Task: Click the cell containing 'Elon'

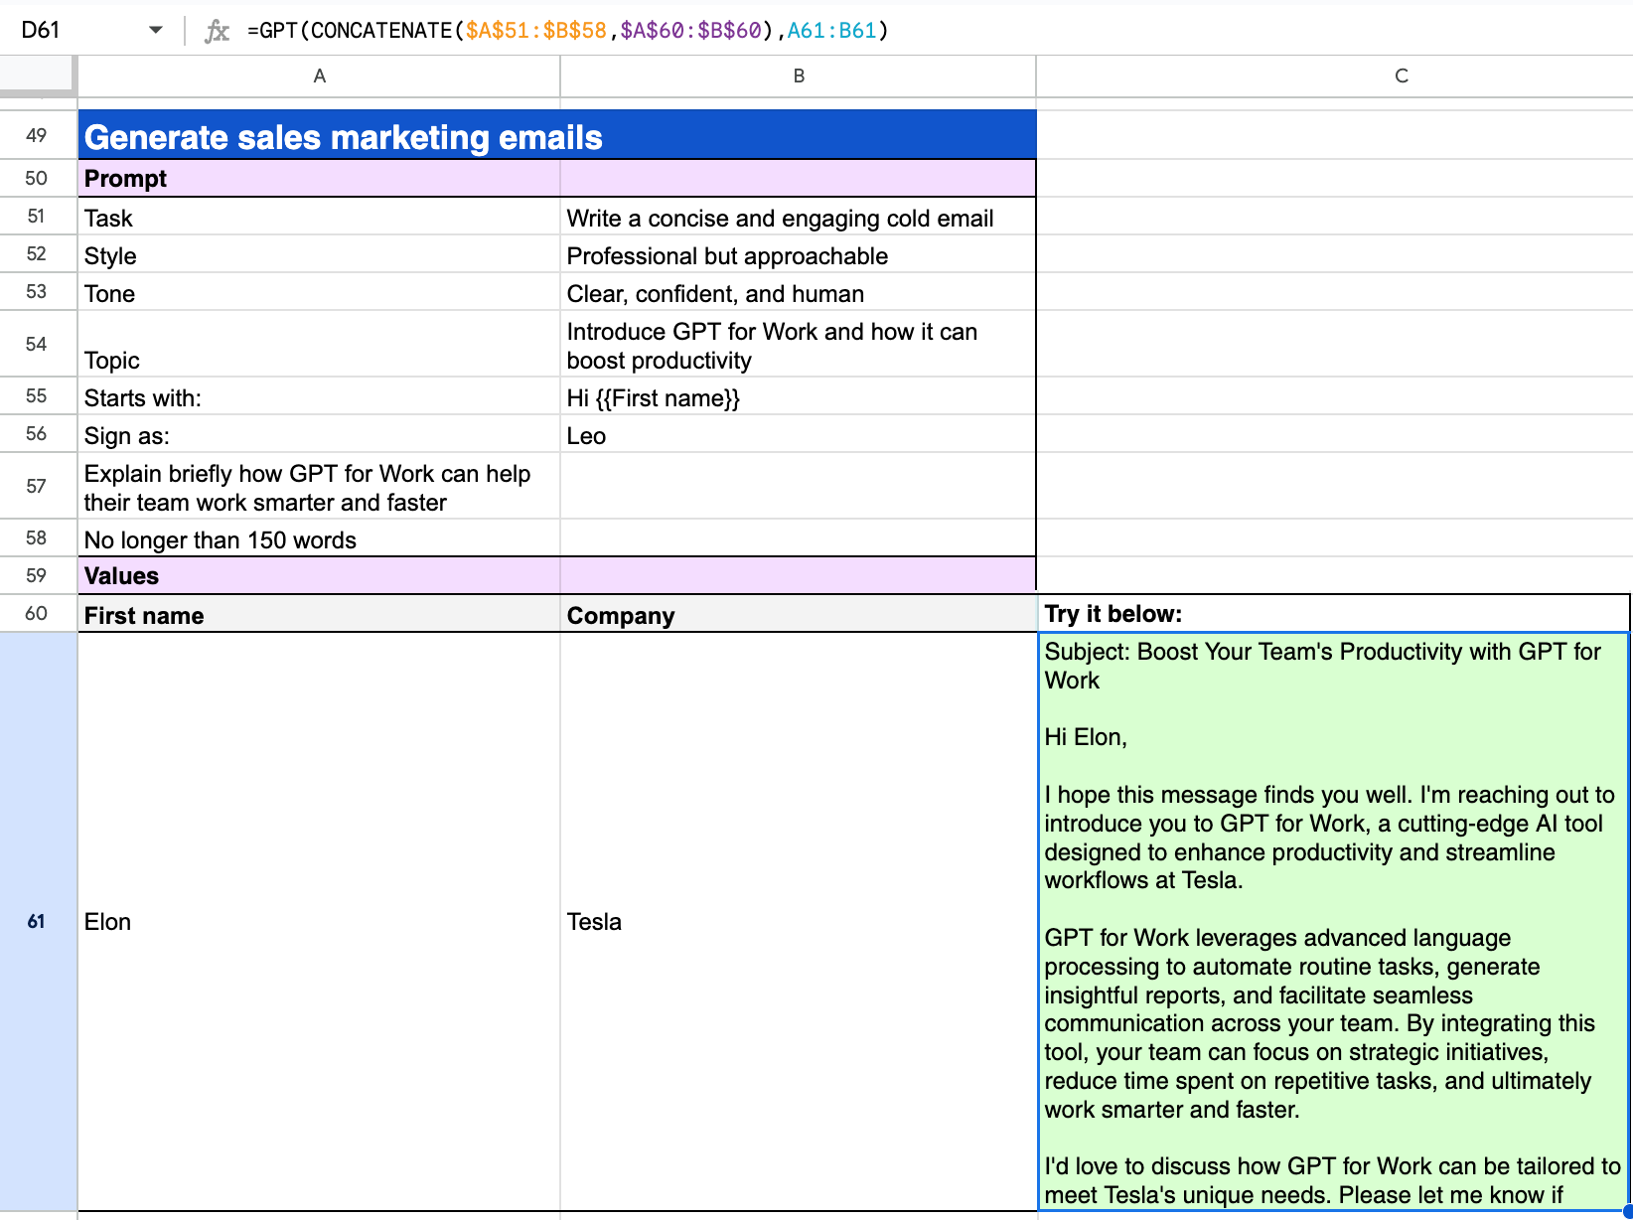Action: [318, 921]
